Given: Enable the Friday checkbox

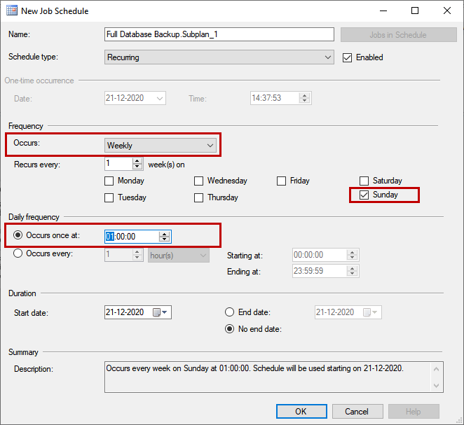Looking at the screenshot, I should tap(281, 181).
